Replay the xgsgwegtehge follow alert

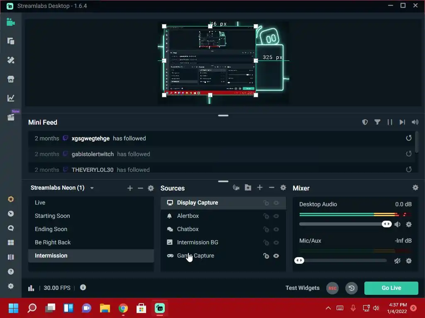pos(409,138)
